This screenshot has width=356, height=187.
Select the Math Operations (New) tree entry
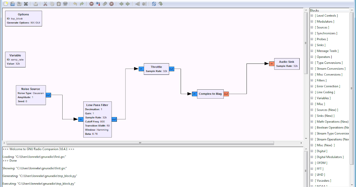[332, 122]
